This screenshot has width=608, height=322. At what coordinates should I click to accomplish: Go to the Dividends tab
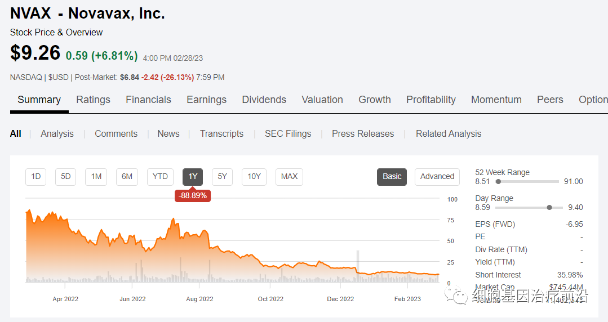[264, 100]
